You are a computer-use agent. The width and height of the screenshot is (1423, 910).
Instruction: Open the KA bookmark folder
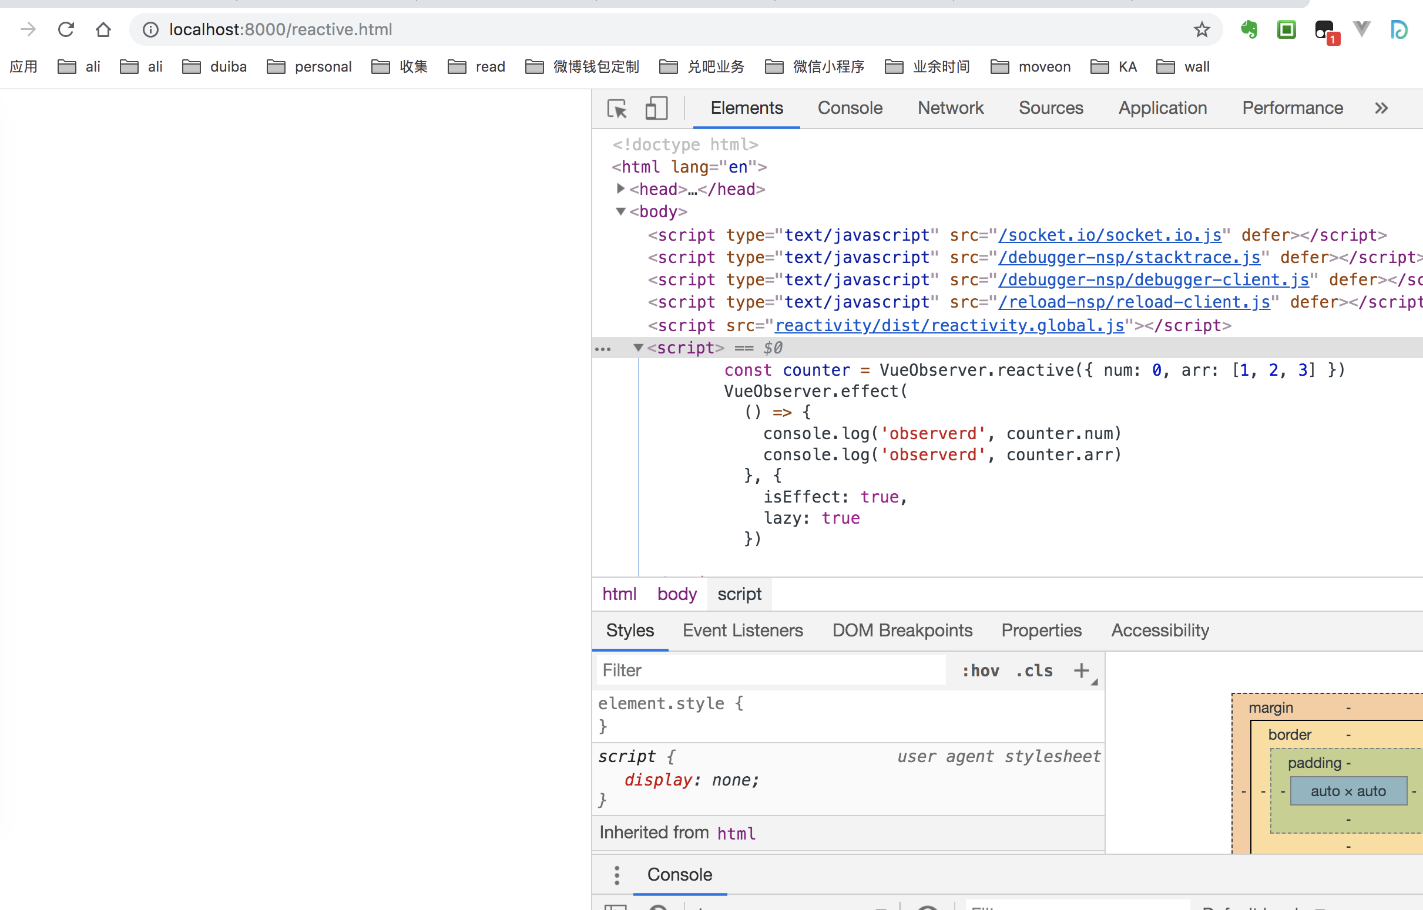(x=1113, y=67)
